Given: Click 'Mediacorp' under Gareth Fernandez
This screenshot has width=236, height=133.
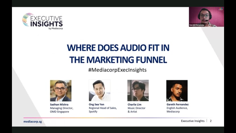Looking at the screenshot, I should [173, 112].
